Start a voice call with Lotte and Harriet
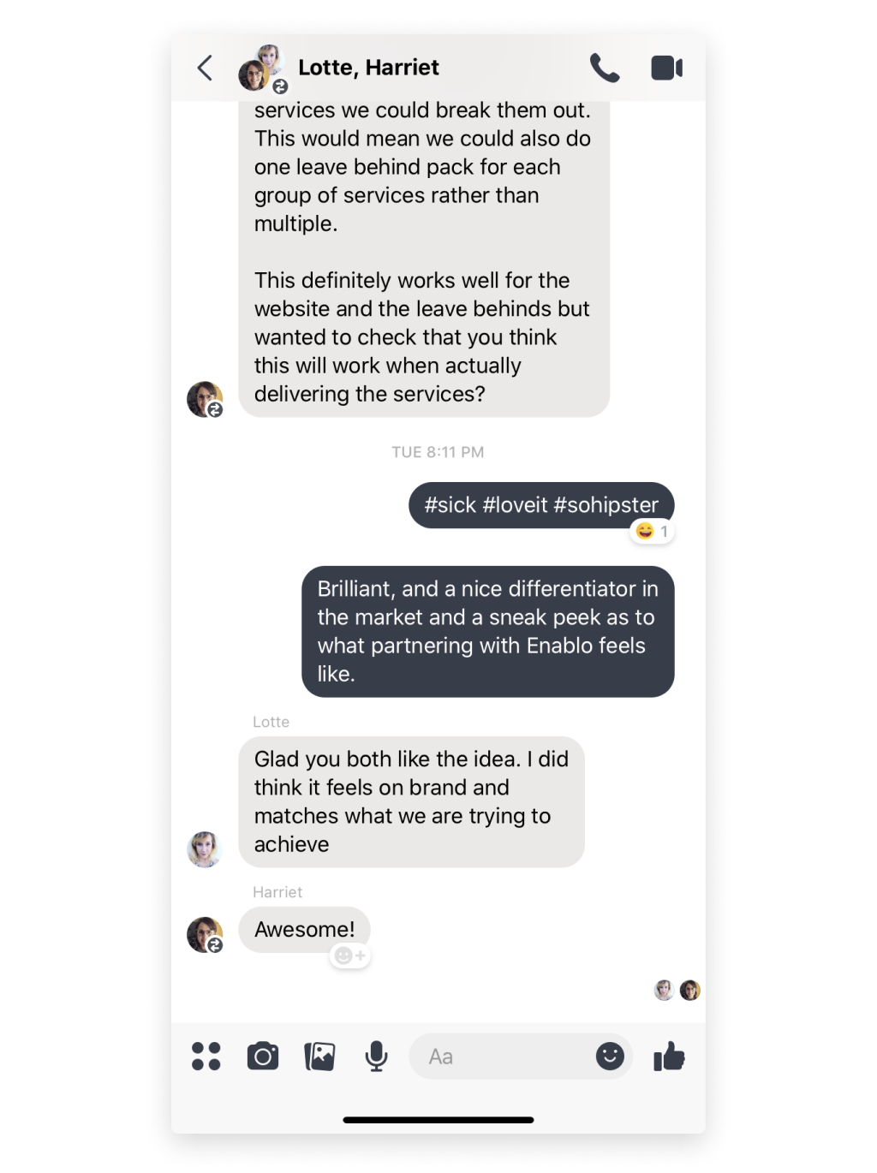 click(606, 68)
